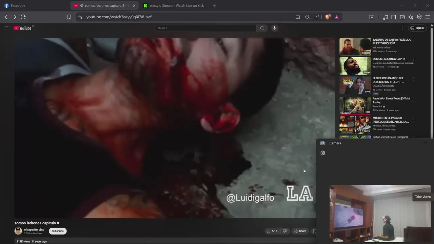Open SOMOS LADRONES CAP 11 thumbnail
This screenshot has width=434, height=244.
coord(355,66)
